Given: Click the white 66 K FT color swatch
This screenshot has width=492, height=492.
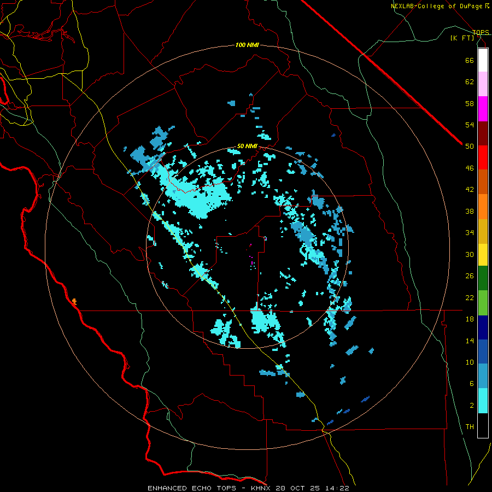Looking at the screenshot, I should click(x=483, y=60).
